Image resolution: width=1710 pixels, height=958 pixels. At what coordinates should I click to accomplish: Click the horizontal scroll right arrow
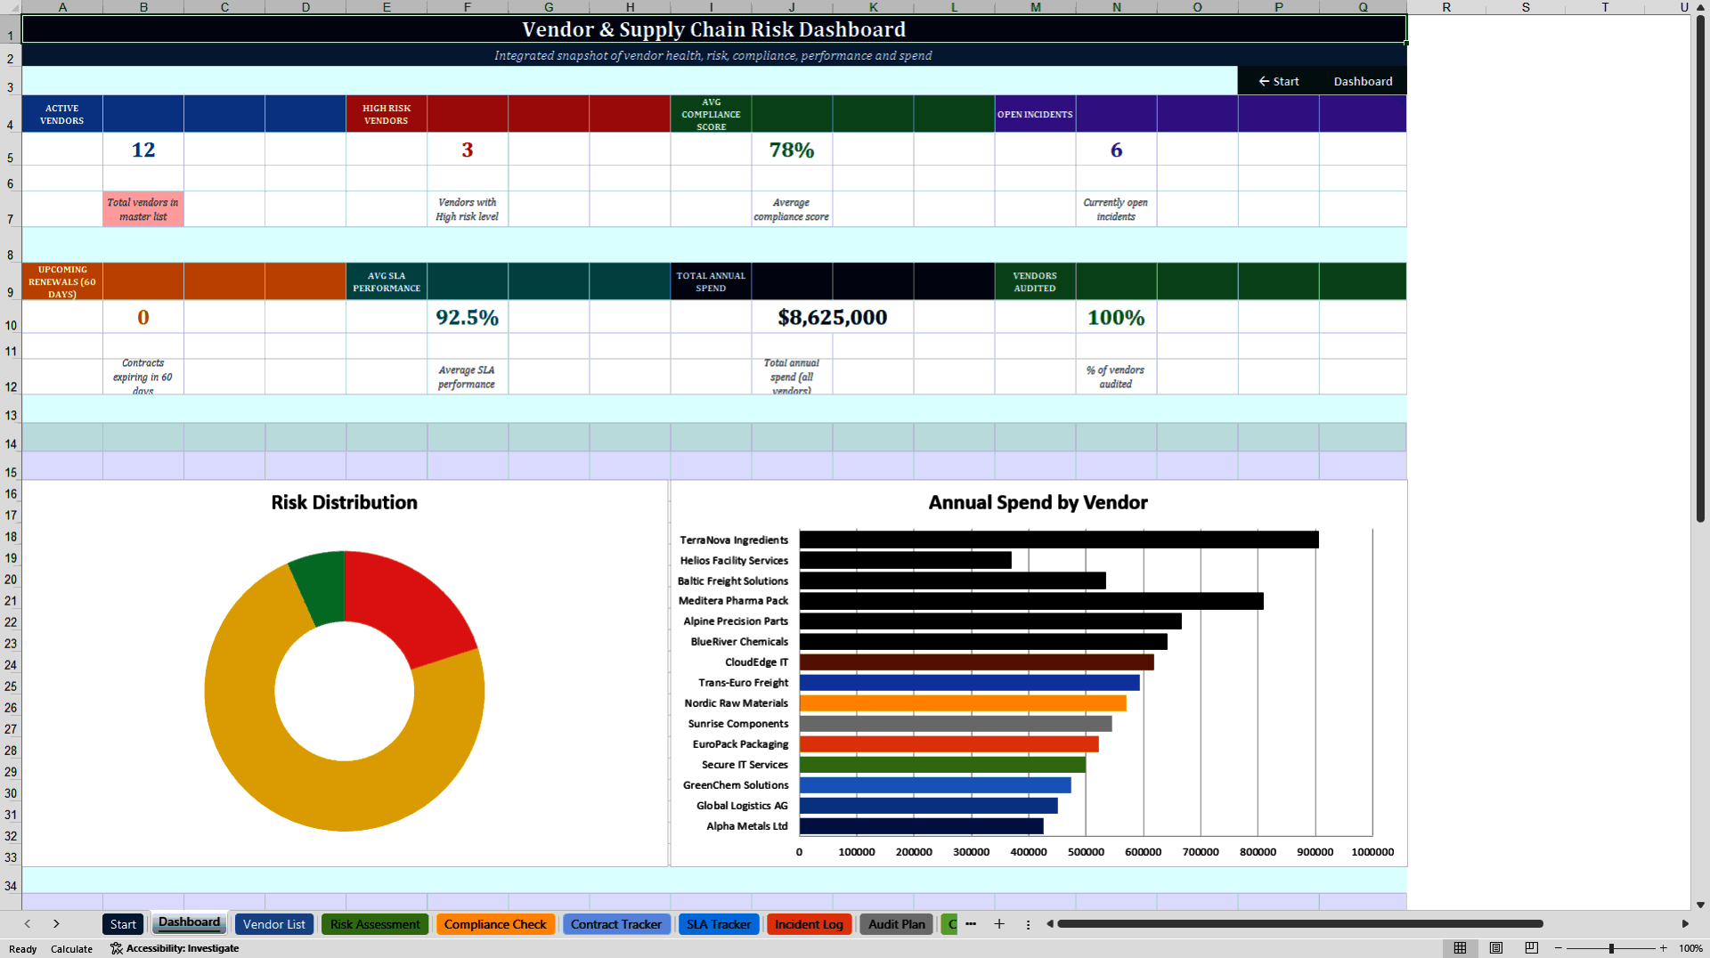click(x=1685, y=924)
